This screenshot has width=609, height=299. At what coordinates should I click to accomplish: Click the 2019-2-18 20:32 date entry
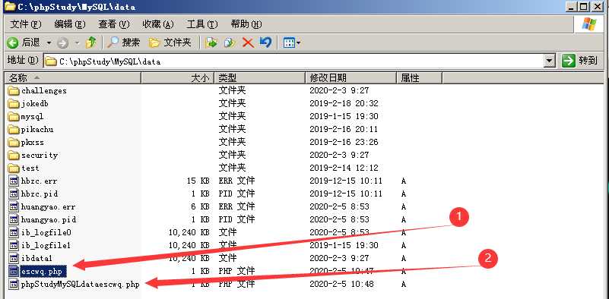[344, 103]
